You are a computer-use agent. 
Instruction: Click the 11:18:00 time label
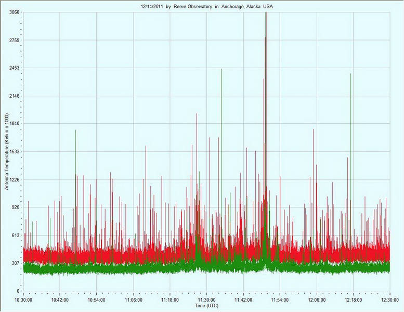(x=170, y=300)
